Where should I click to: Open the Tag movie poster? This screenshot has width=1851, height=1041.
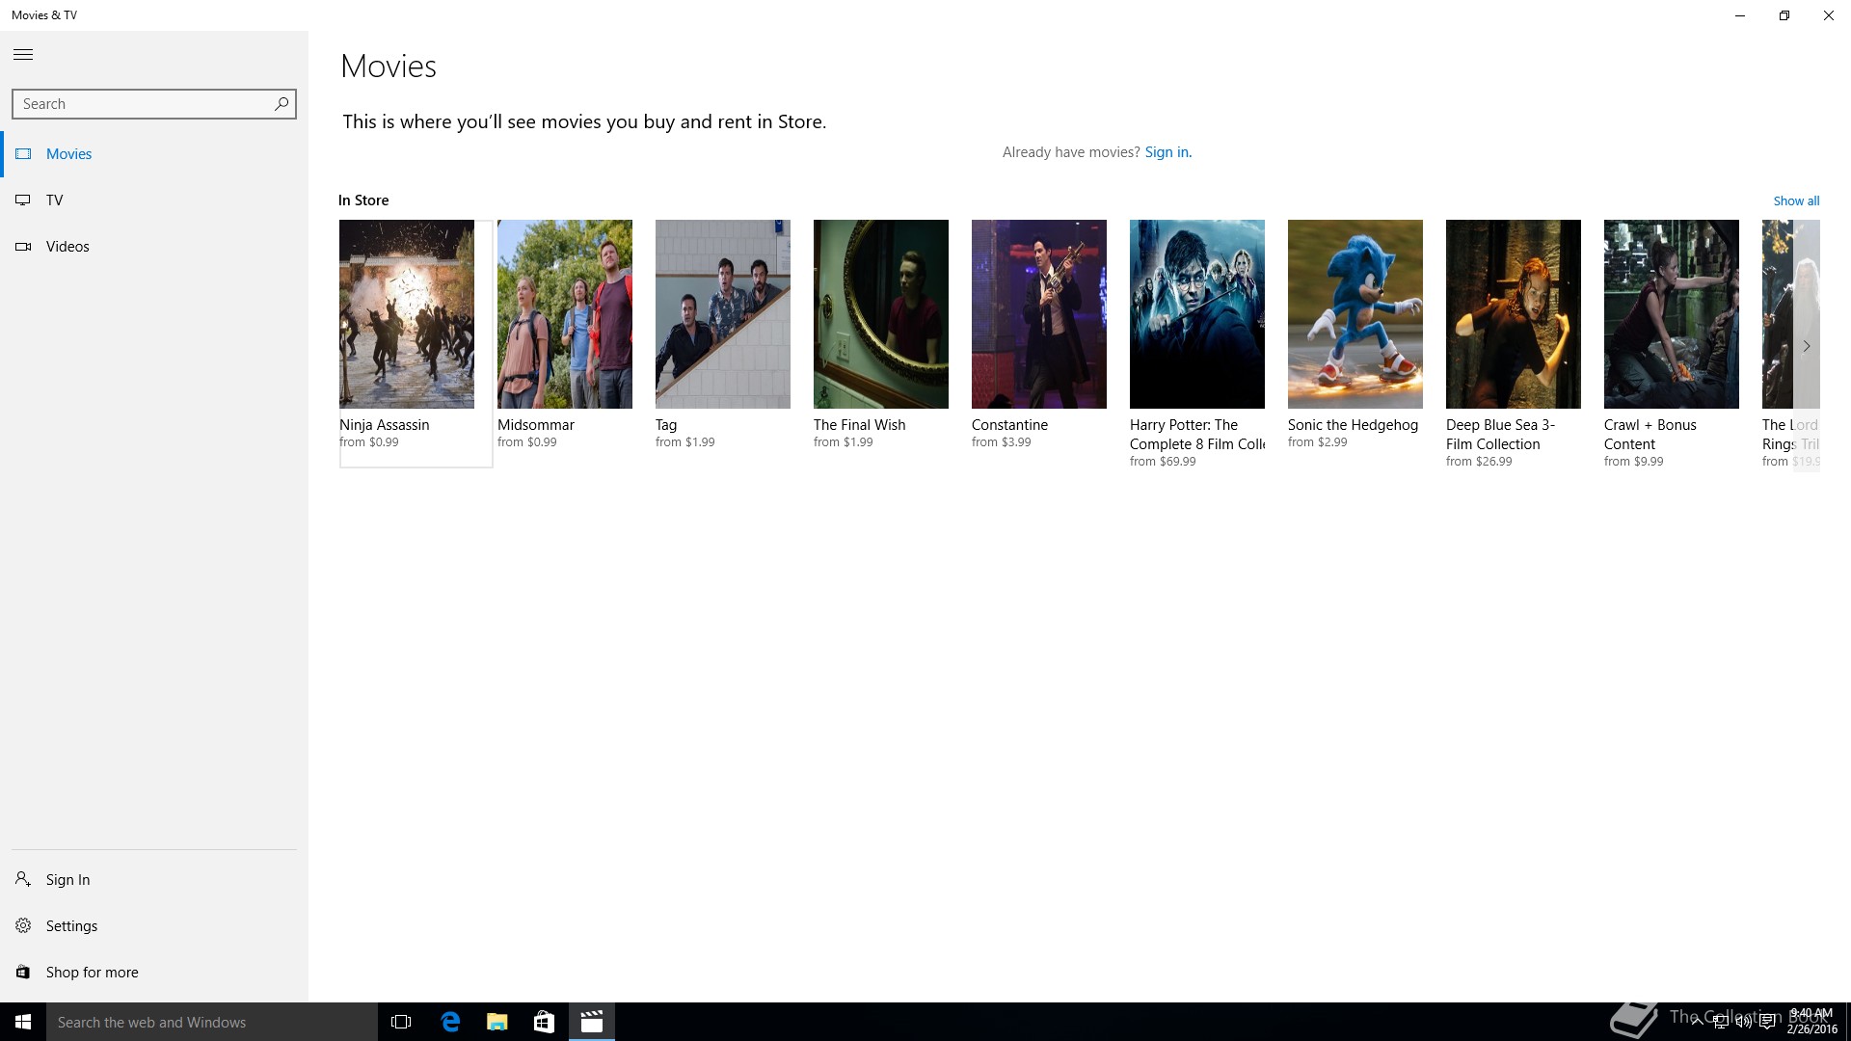tap(723, 314)
